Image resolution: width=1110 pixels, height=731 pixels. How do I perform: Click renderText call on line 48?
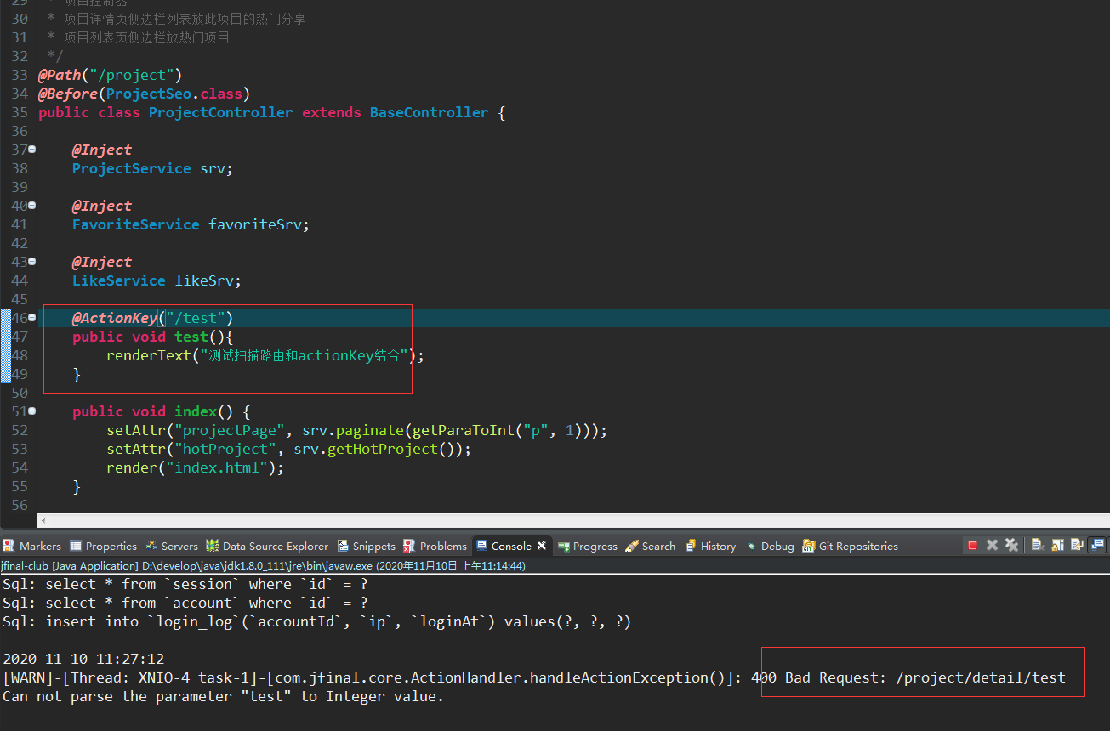[148, 355]
